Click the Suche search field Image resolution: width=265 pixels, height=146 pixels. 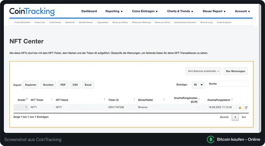[233, 84]
